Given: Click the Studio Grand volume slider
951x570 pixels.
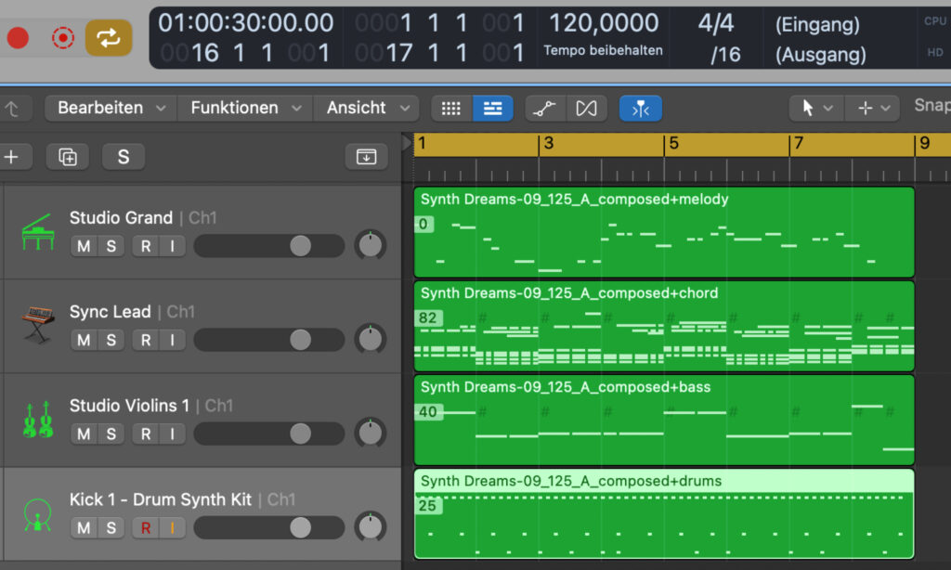Looking at the screenshot, I should [269, 246].
